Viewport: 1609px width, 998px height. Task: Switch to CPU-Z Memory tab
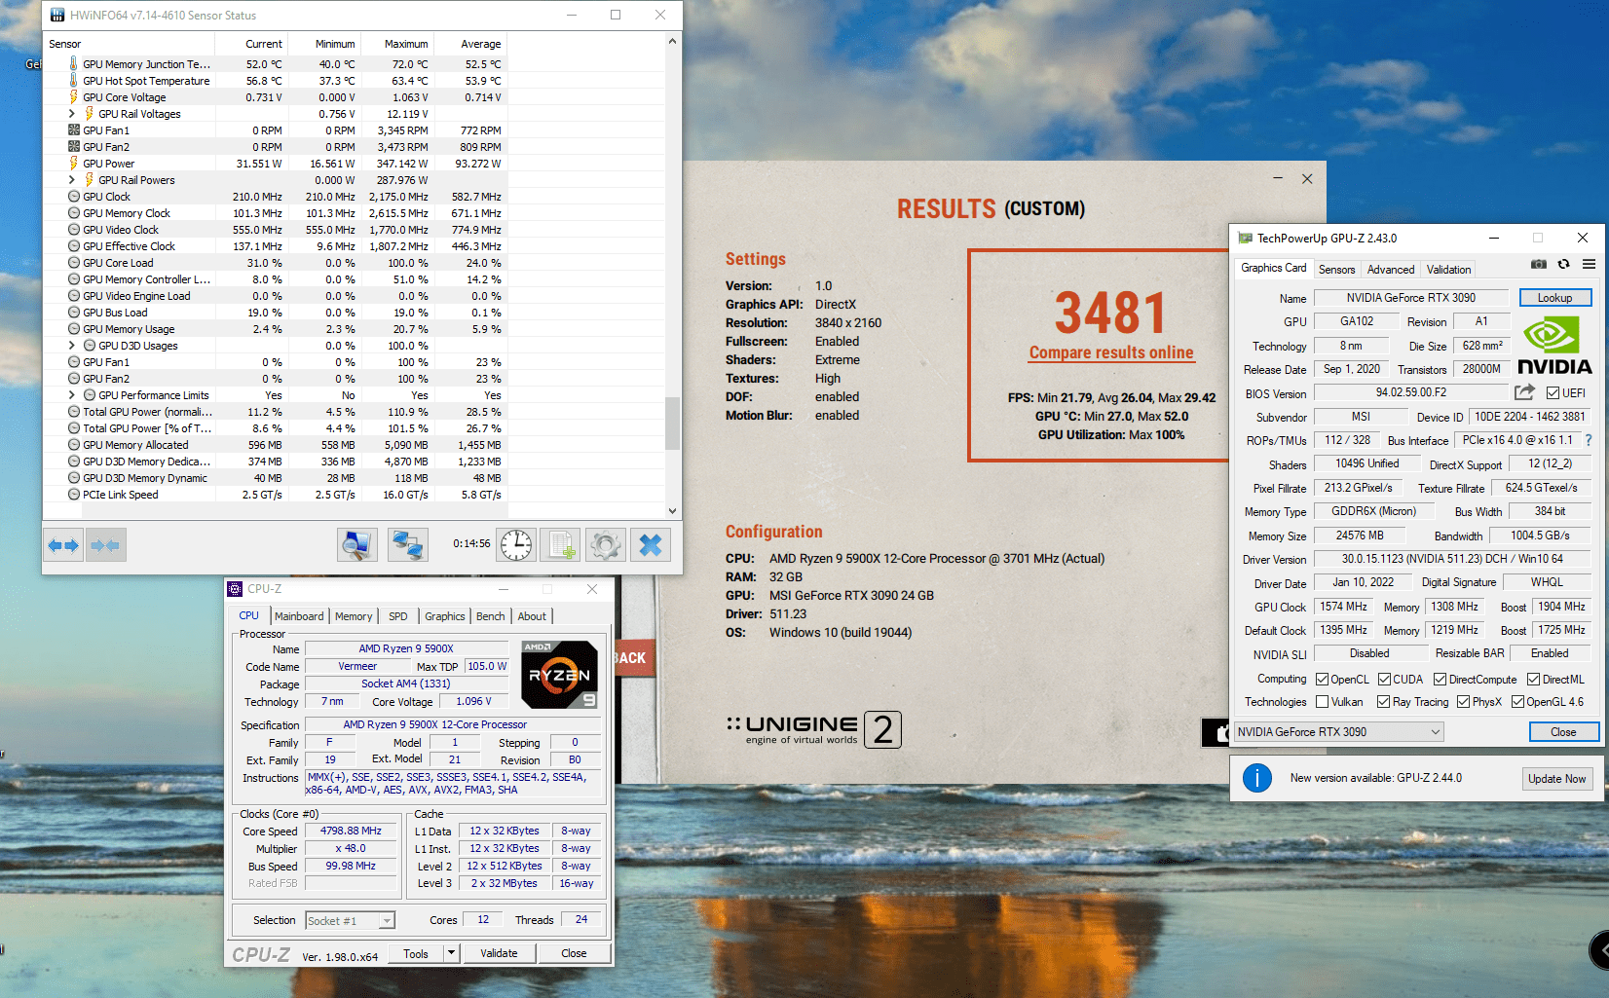pos(354,616)
